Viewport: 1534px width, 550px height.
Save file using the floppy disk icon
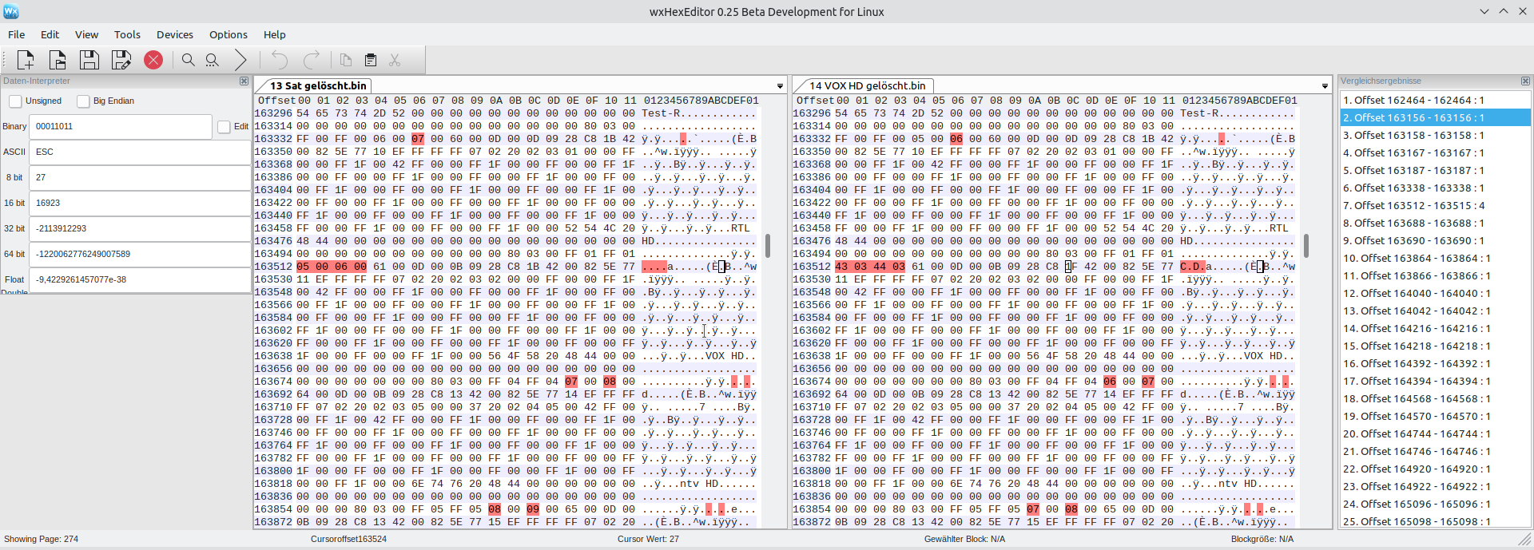89,60
